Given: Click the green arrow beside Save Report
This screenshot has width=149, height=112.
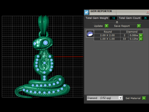Looking at the screenshot, I should click(x=139, y=26).
